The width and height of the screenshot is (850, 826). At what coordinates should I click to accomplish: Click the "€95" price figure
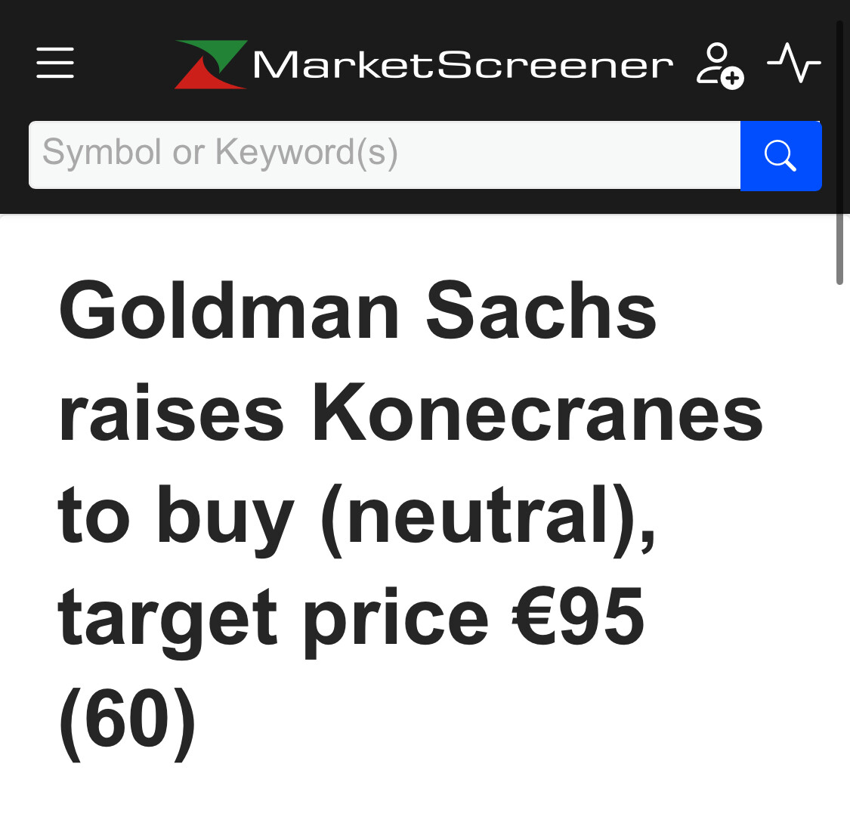(x=578, y=620)
